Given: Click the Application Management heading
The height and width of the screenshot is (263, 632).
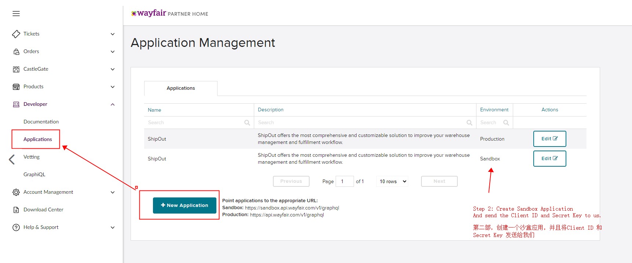Looking at the screenshot, I should click(x=203, y=43).
